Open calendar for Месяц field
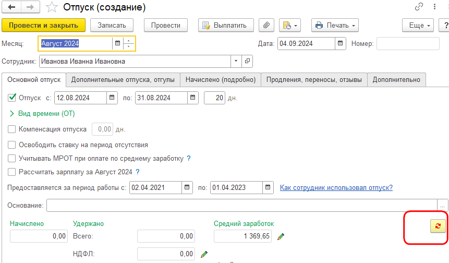The image size is (449, 263). tap(117, 43)
